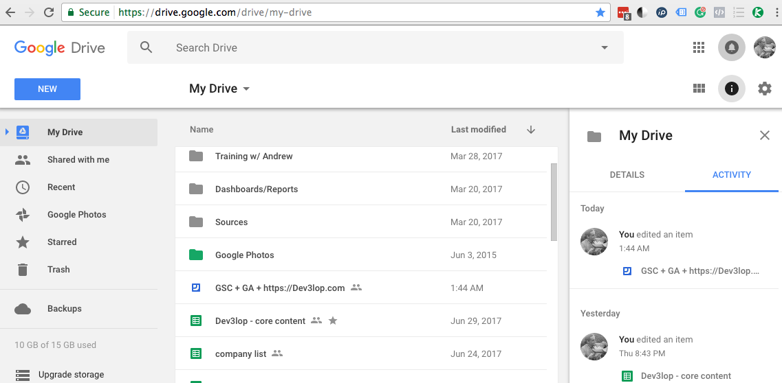Screen dimensions: 782x383
Task: Select My Drive in sidebar
Action: [x=79, y=132]
